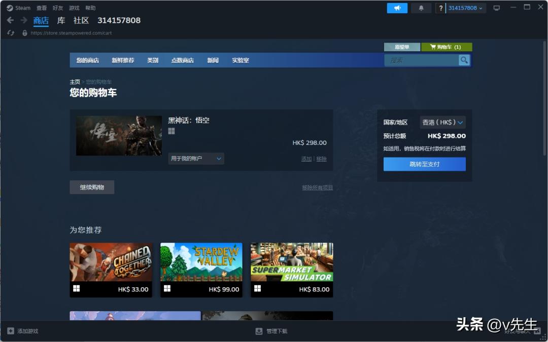548x342 pixels.
Task: Click the 移除 link for the cart item
Action: click(321, 159)
